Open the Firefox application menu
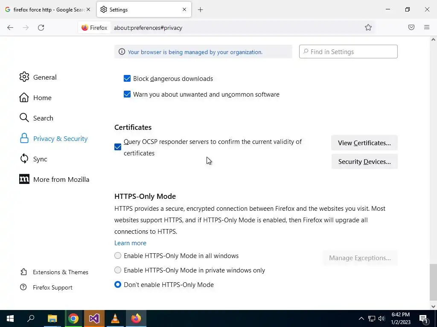Screen dimensions: 437x327 click(426, 27)
